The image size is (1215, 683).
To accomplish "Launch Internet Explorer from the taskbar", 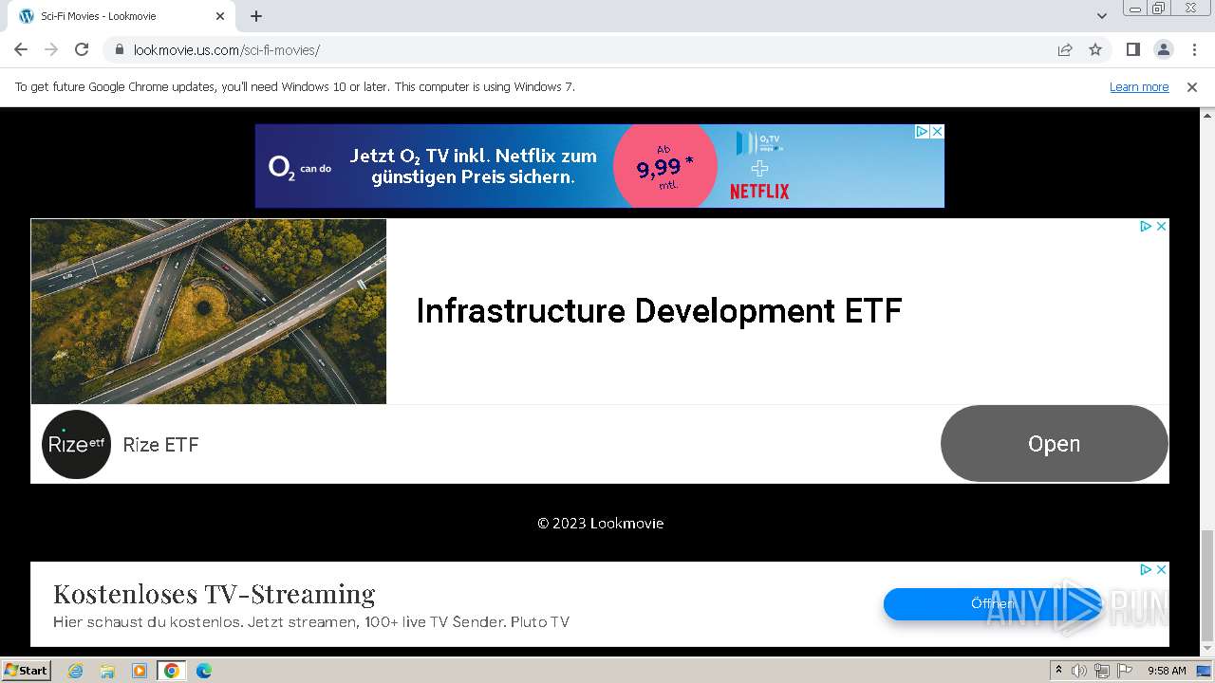I will [x=76, y=671].
